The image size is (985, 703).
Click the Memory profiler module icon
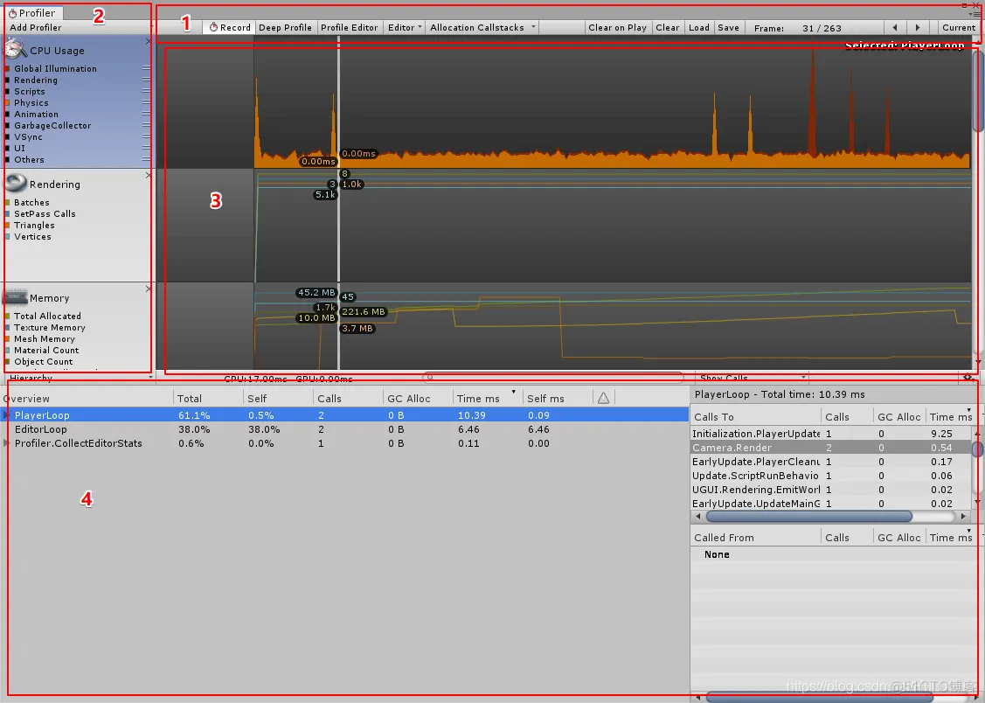tap(15, 296)
